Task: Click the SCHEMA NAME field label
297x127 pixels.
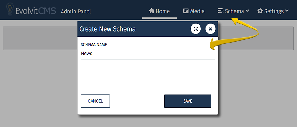Action: pos(94,45)
